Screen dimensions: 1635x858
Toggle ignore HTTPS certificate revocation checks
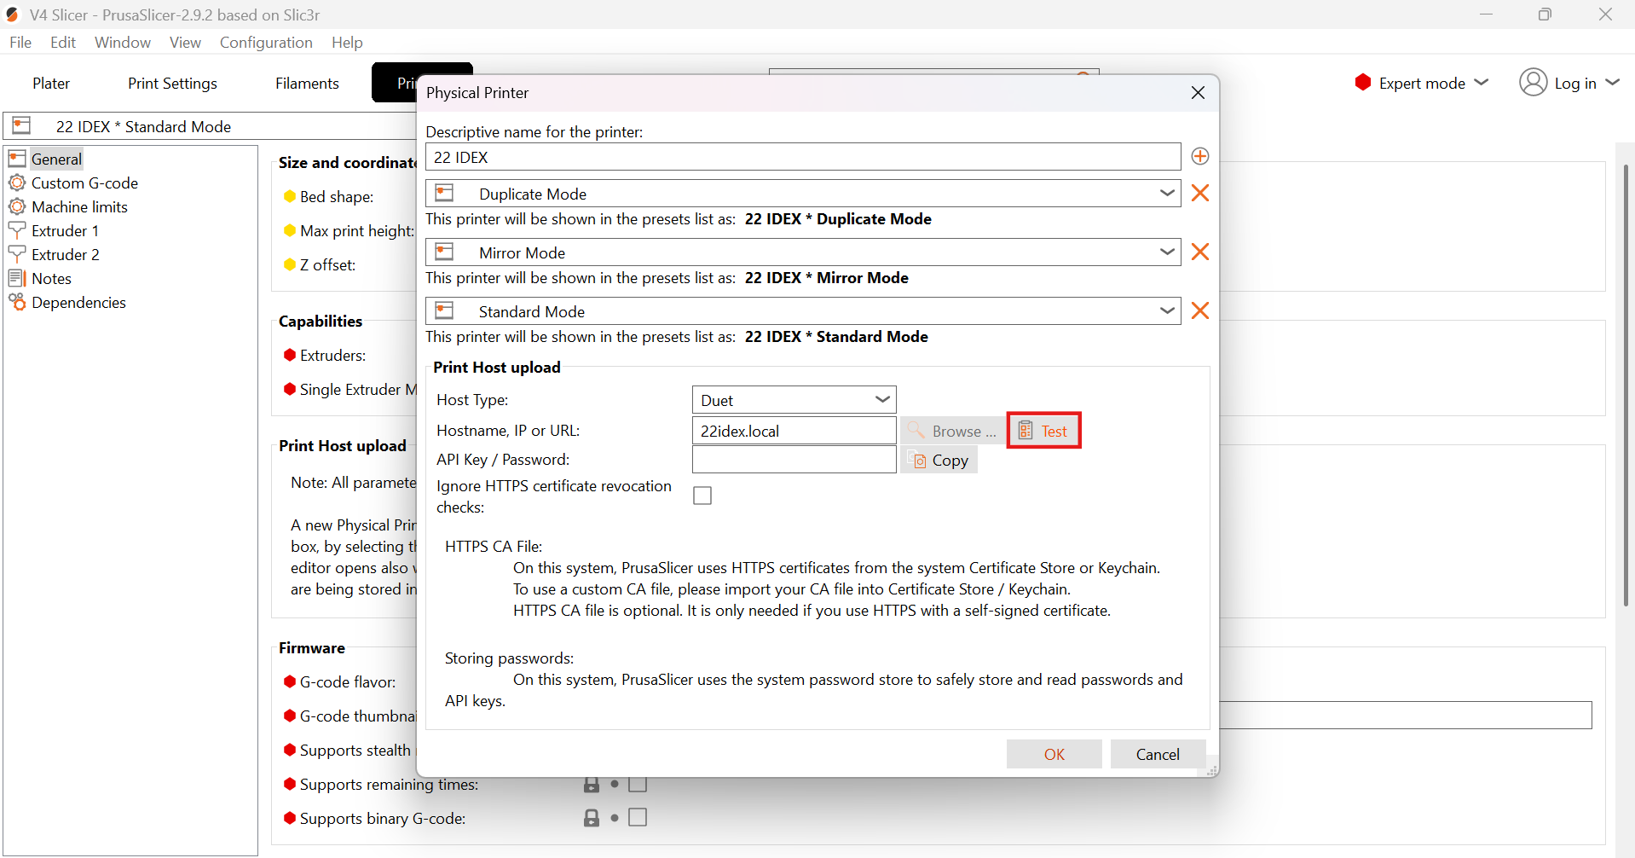click(x=702, y=496)
